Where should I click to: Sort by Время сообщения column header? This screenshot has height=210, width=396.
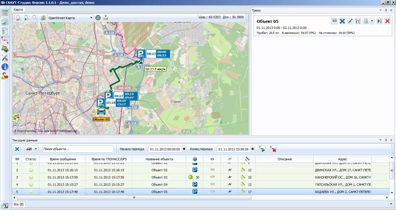coord(63,159)
